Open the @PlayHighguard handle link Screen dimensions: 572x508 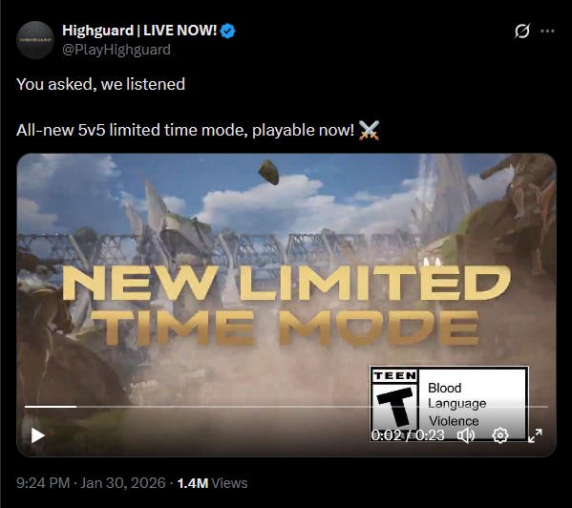tap(117, 50)
